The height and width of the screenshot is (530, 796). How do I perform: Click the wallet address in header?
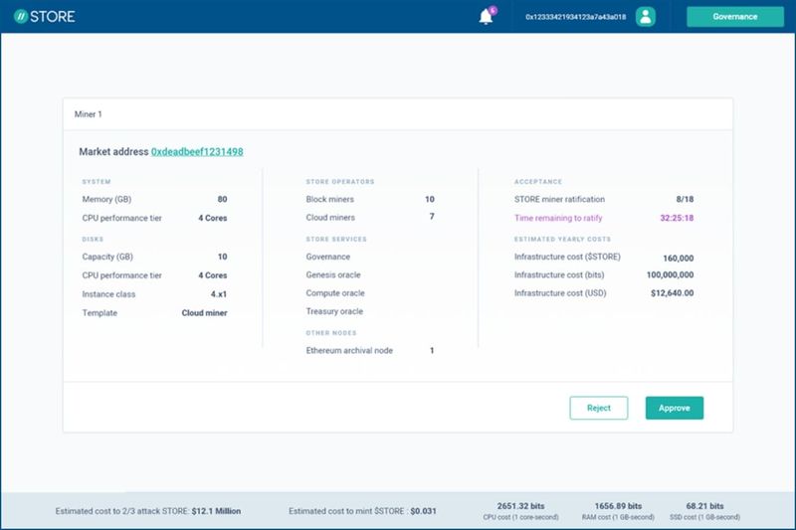point(575,17)
